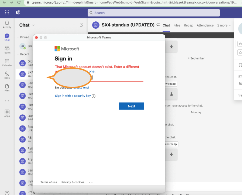Click the Teams search box
Image resolution: width=242 pixels, height=195 pixels.
tap(154, 13)
